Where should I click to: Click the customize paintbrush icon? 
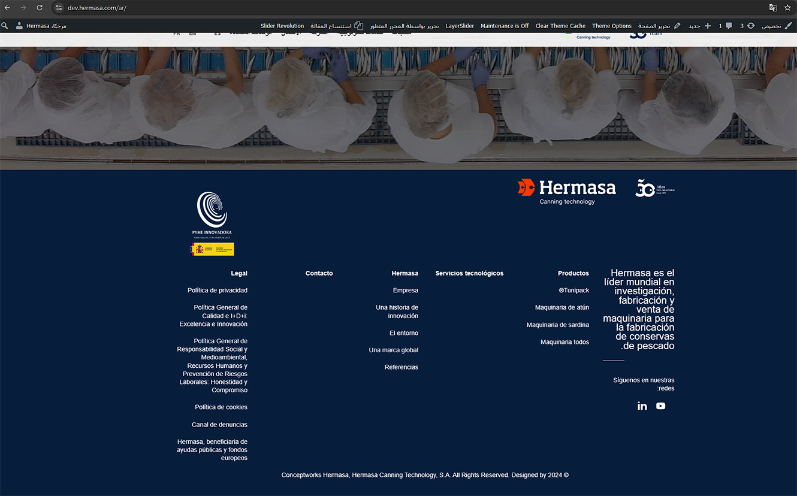pos(788,26)
